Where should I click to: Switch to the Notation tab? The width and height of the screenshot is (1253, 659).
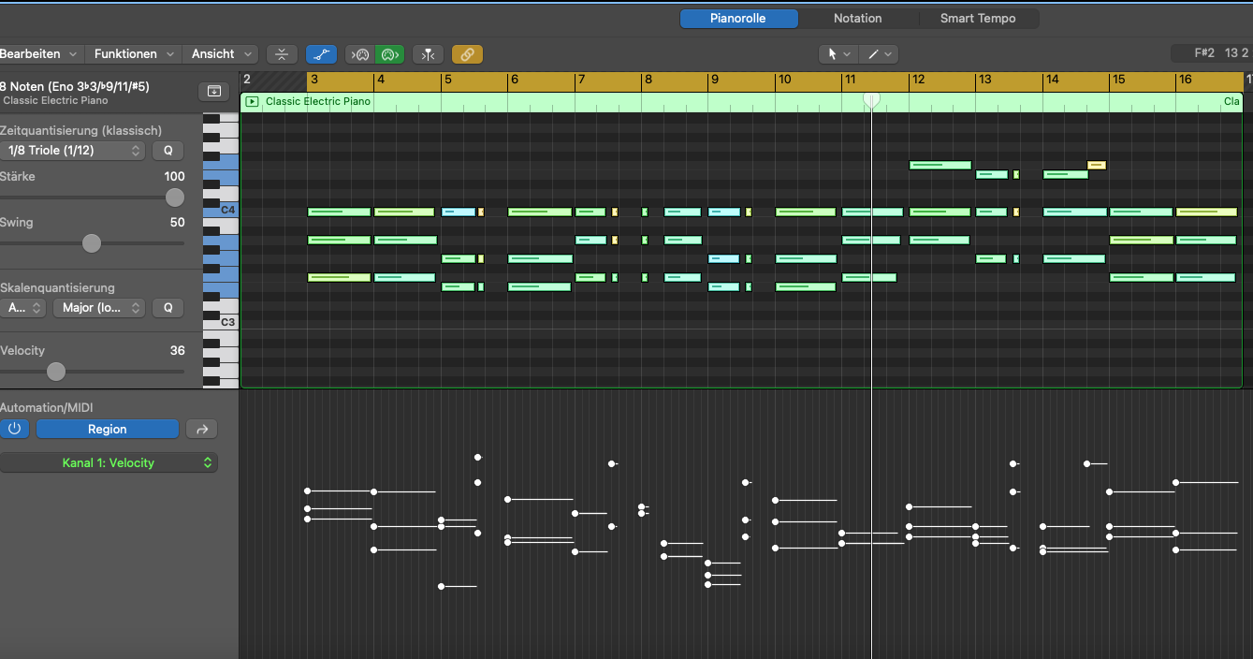point(857,18)
